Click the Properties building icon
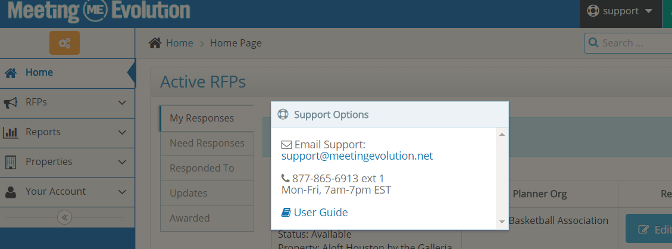Image resolution: width=672 pixels, height=249 pixels. [x=11, y=162]
